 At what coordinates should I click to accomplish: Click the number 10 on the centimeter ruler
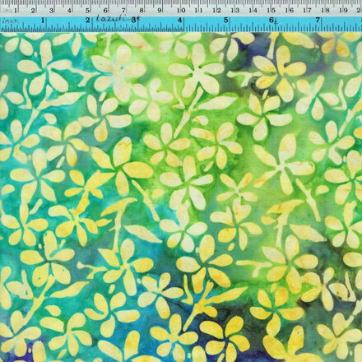point(180,11)
